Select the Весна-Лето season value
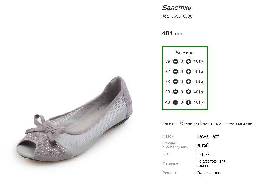The height and width of the screenshot is (182, 253). 208,136
